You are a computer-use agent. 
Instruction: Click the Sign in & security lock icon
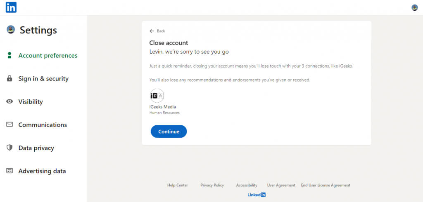click(x=10, y=79)
